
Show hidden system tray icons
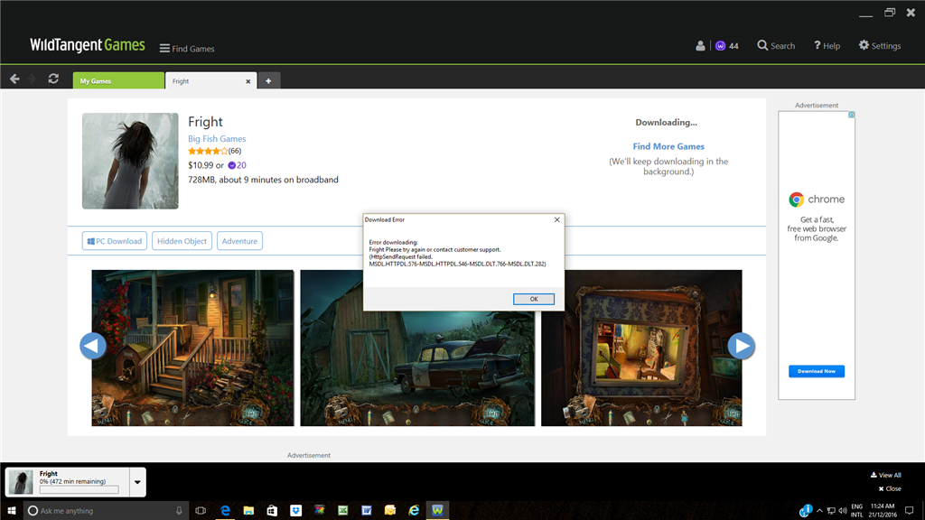(x=819, y=511)
